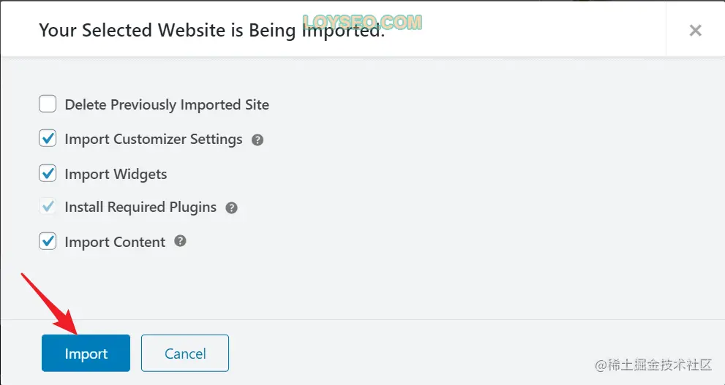Select the Import Widgets label text
725x385 pixels.
tap(116, 175)
